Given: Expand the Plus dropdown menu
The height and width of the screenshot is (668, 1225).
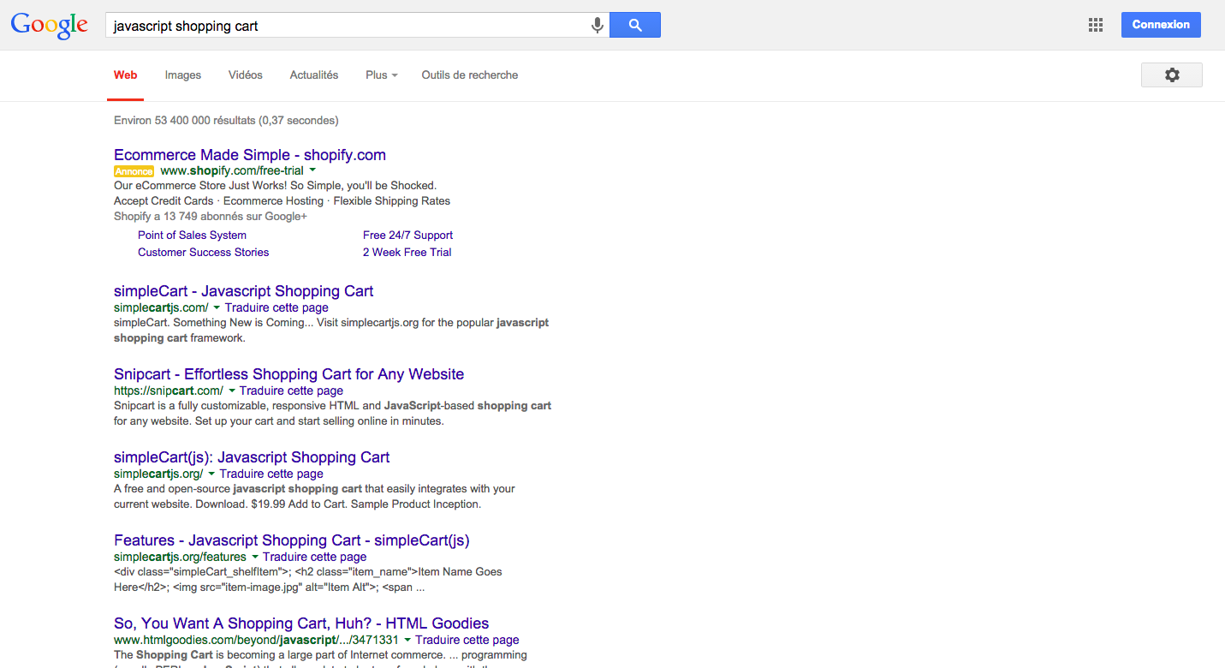Looking at the screenshot, I should (382, 75).
